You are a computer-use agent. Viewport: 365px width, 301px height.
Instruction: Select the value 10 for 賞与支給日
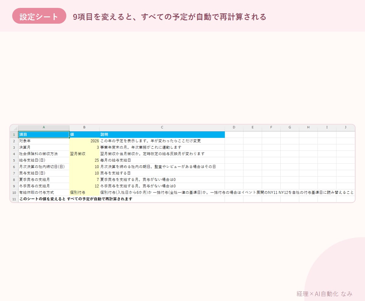coord(84,173)
